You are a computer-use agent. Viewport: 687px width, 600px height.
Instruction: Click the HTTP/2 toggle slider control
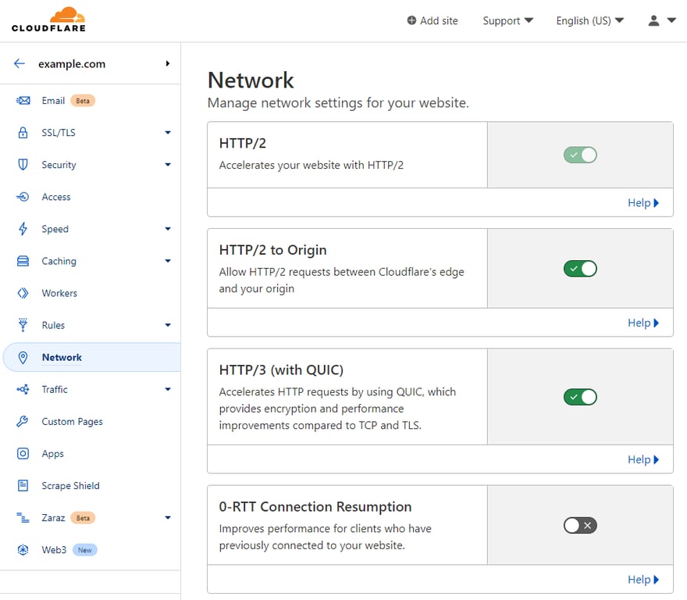point(580,155)
